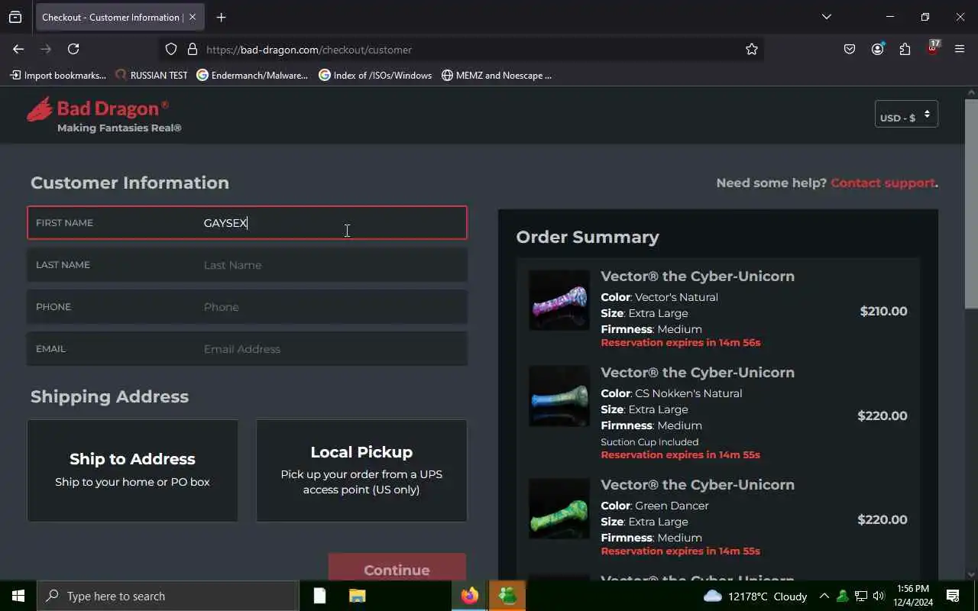The height and width of the screenshot is (611, 978).
Task: Click into the Email Address field
Action: (x=247, y=349)
